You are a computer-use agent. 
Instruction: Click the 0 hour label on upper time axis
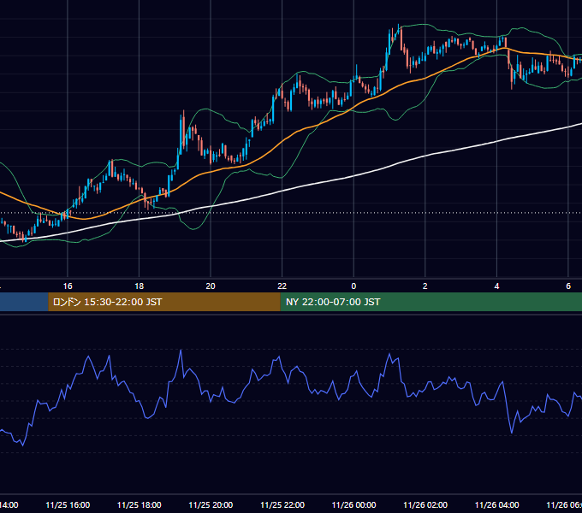353,286
